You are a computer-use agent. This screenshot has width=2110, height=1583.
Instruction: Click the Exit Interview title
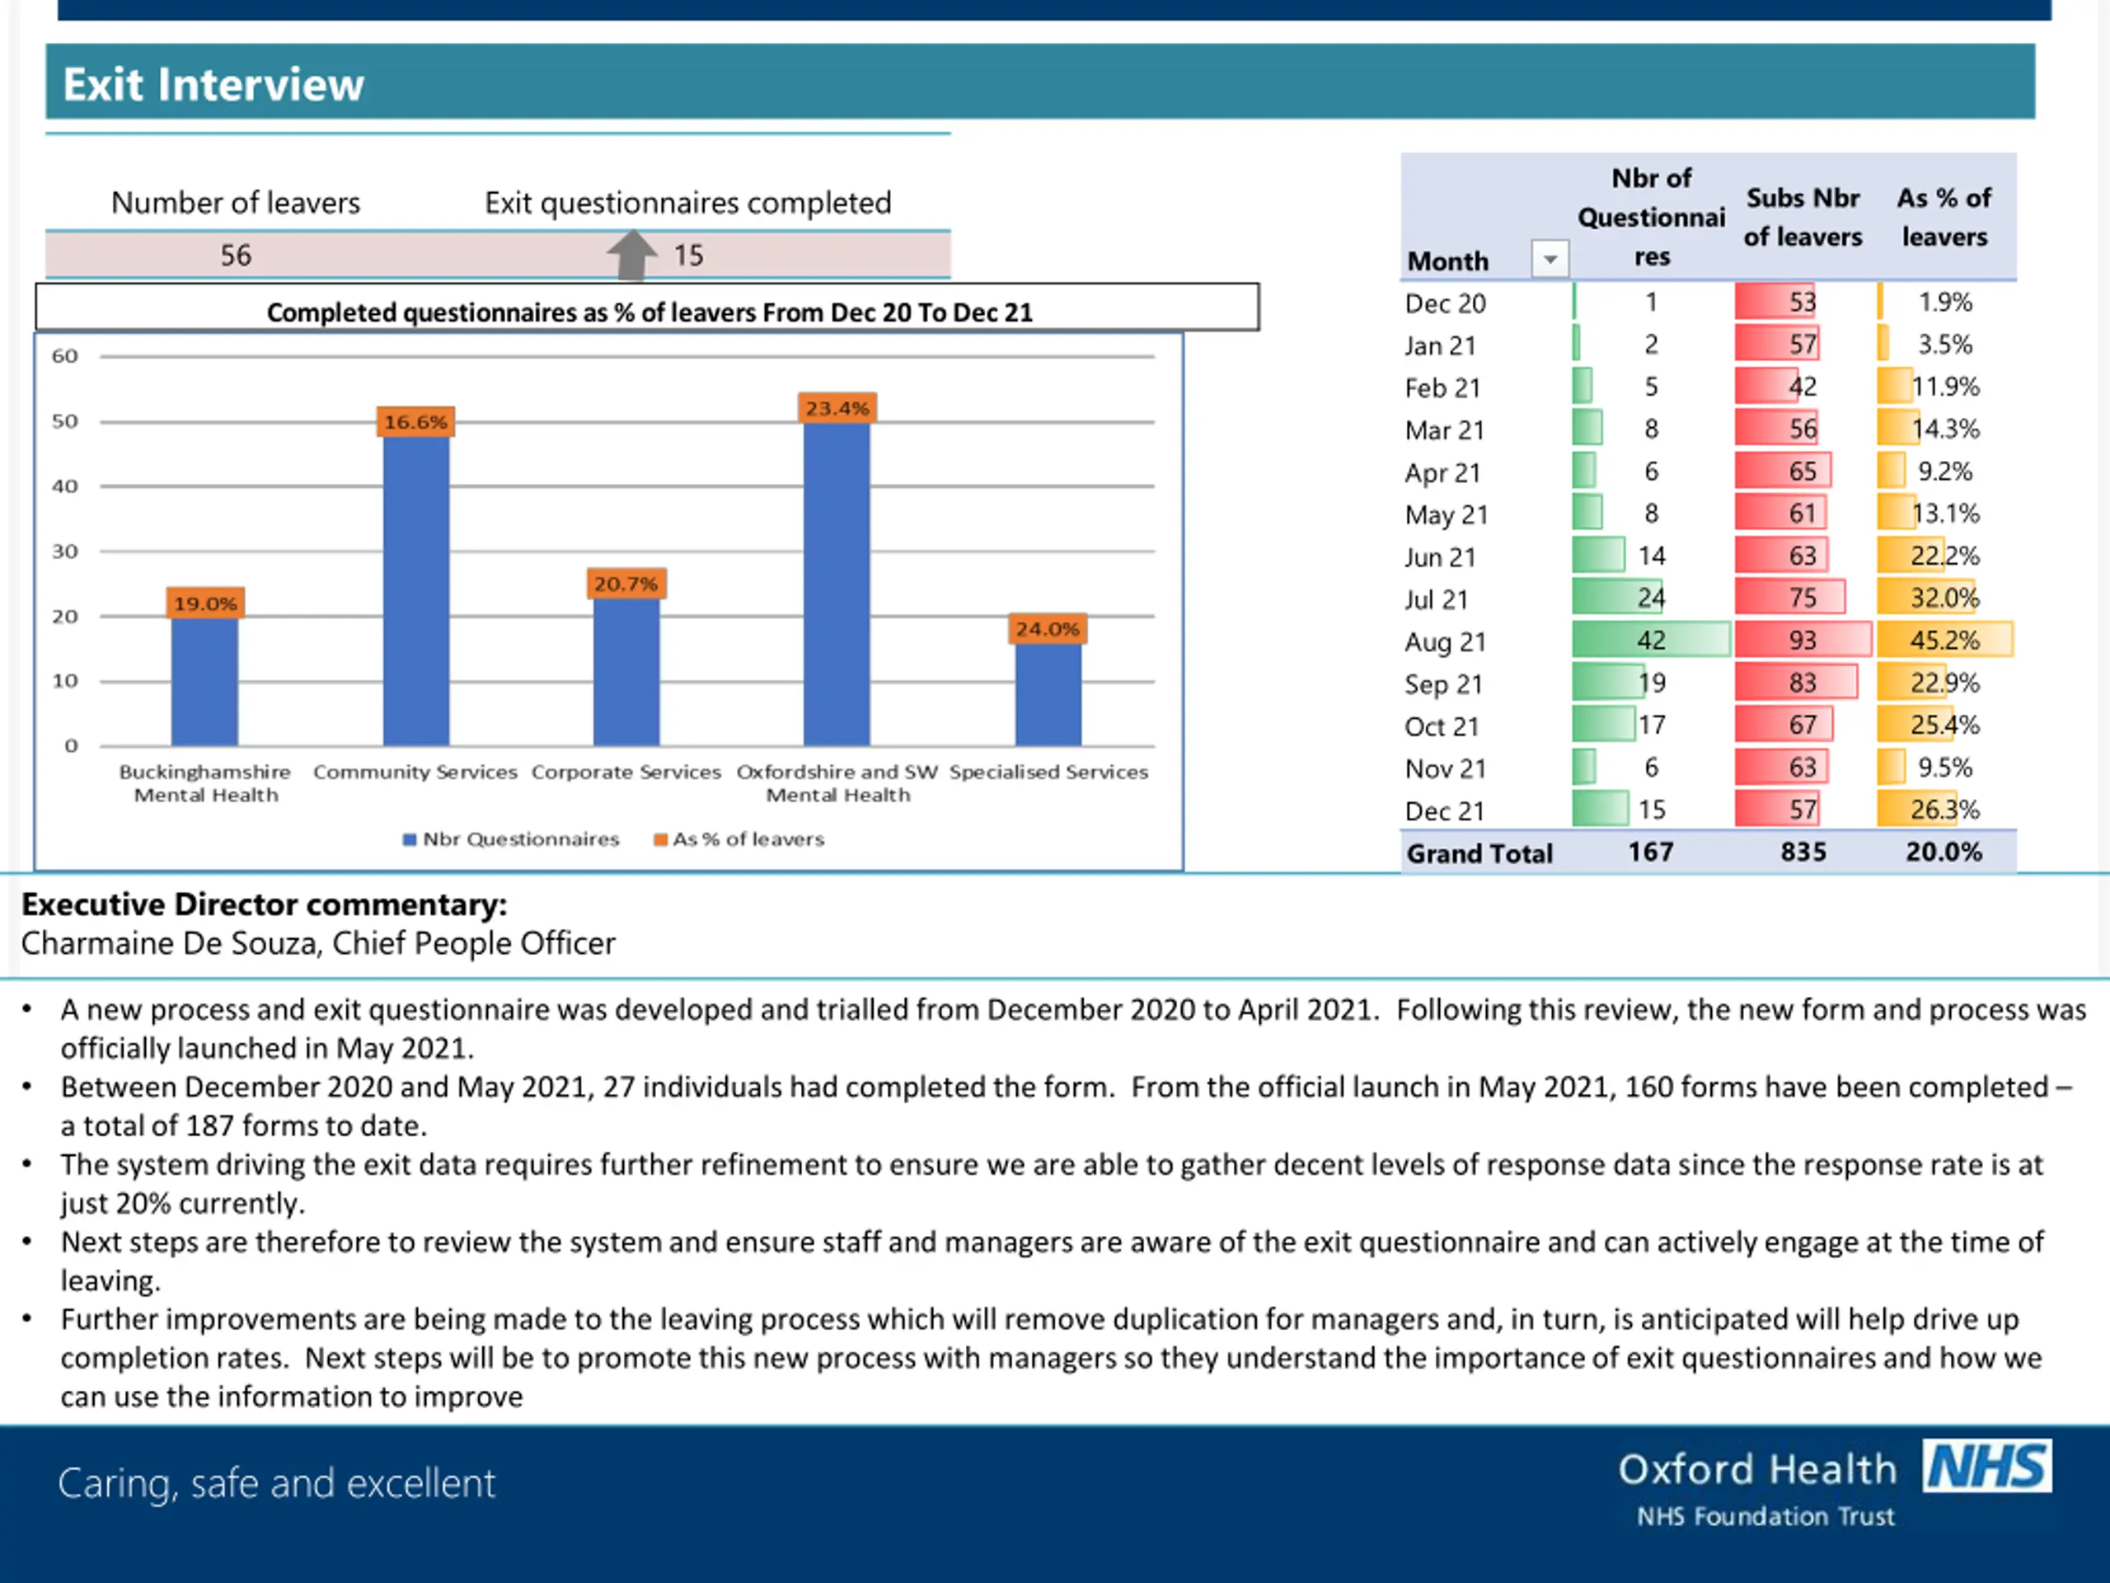pyautogui.click(x=213, y=84)
